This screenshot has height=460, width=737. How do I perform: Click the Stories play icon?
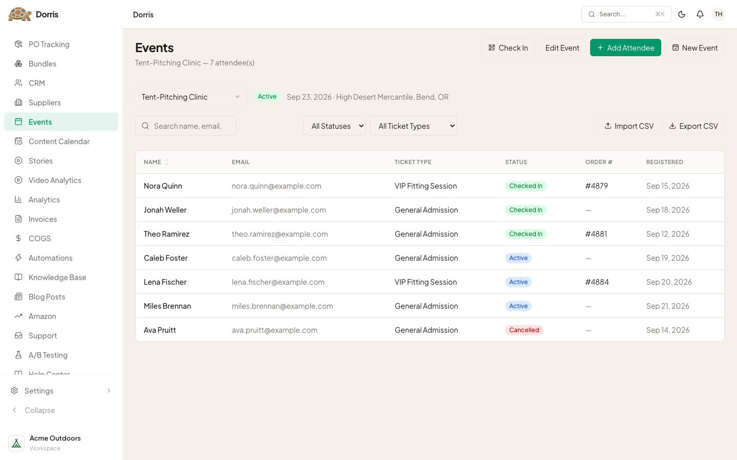[x=18, y=160]
